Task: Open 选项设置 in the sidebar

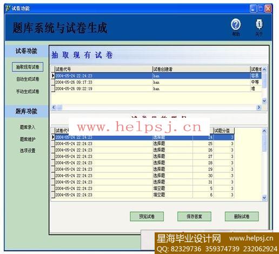Action: [x=28, y=150]
